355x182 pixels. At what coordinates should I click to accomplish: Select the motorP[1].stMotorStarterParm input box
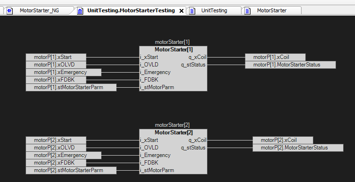coord(71,87)
